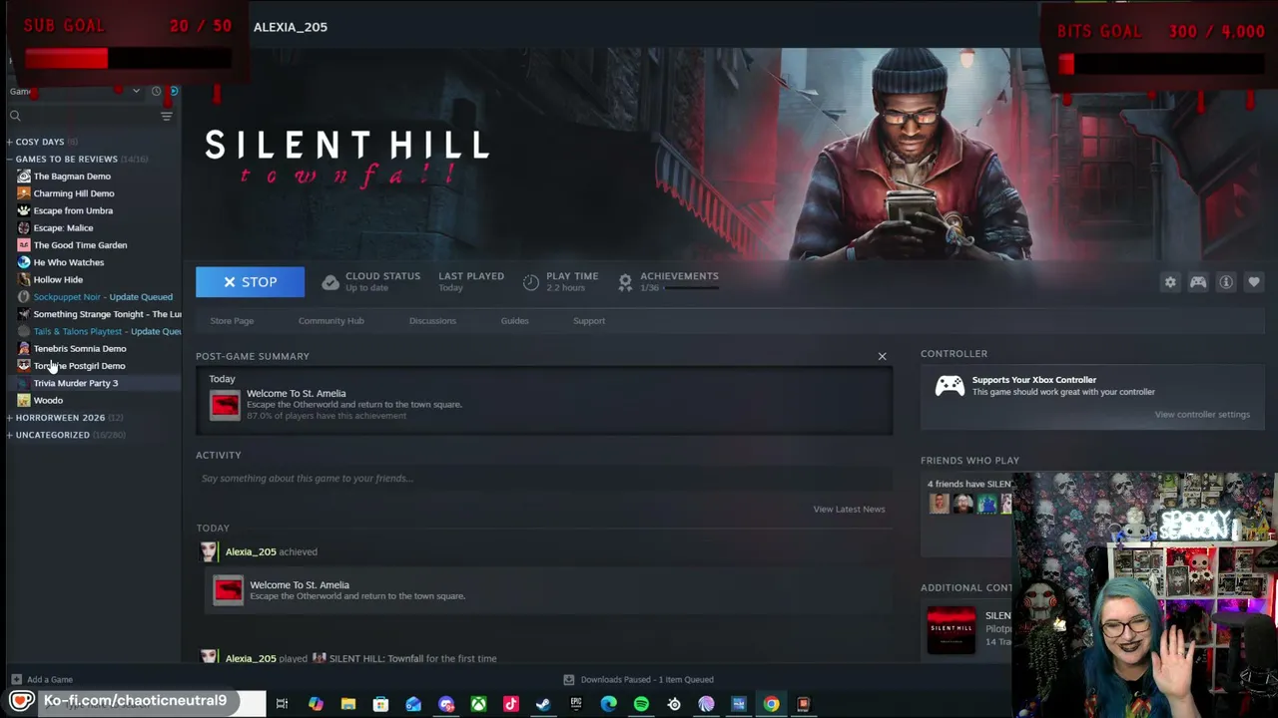Open library filter options icon
Viewport: 1278px width, 718px height.
tap(167, 116)
